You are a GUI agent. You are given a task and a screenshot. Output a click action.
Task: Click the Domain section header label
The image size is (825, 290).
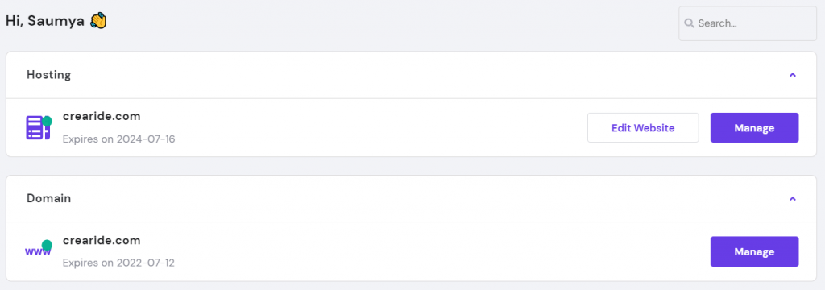click(x=49, y=198)
